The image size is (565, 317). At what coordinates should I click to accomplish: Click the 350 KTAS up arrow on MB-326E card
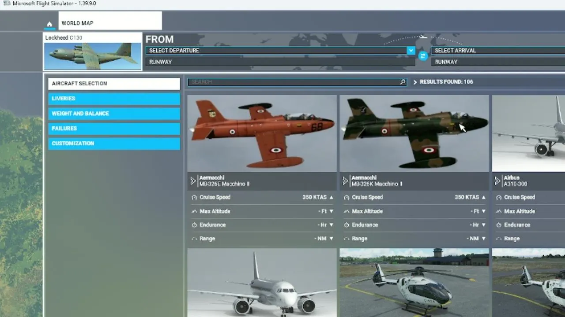(x=331, y=197)
